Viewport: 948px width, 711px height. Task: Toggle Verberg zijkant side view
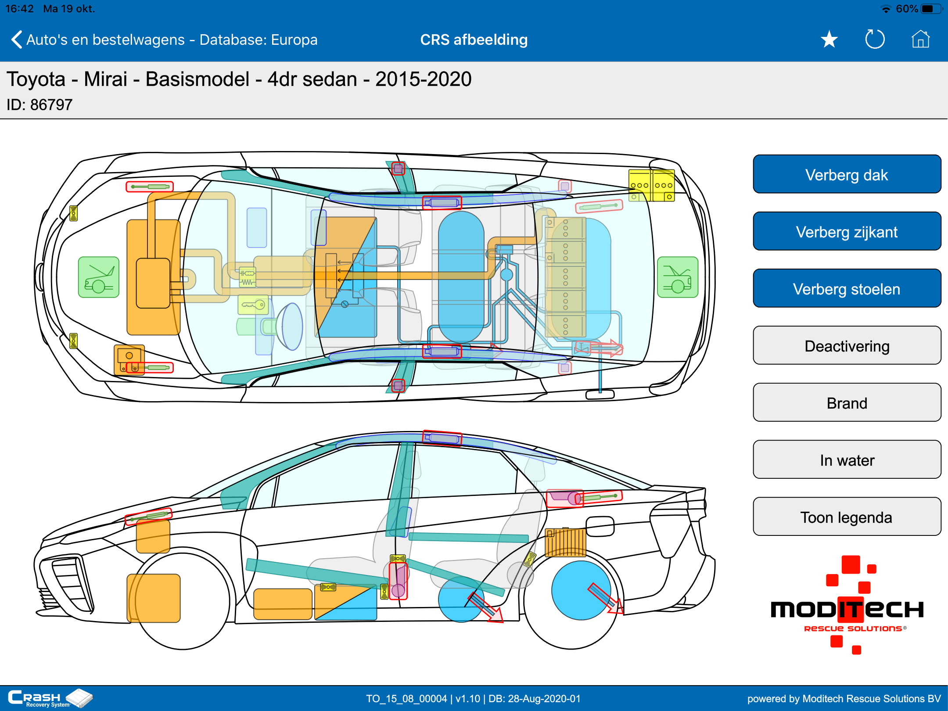click(x=847, y=232)
